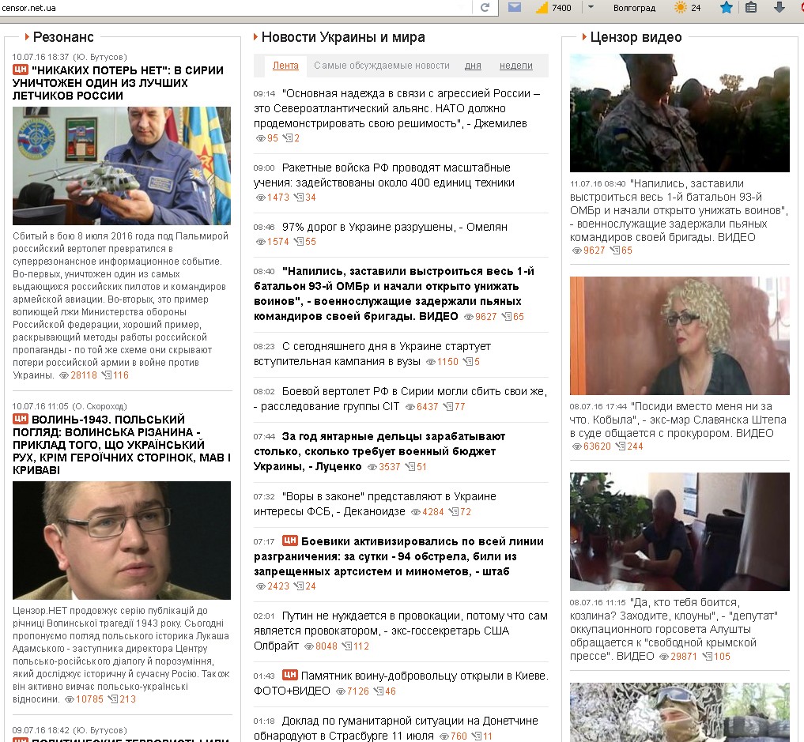Screen dimensions: 804x742
Task: Click views icon with 28118 under the pilot article
Action: point(63,375)
